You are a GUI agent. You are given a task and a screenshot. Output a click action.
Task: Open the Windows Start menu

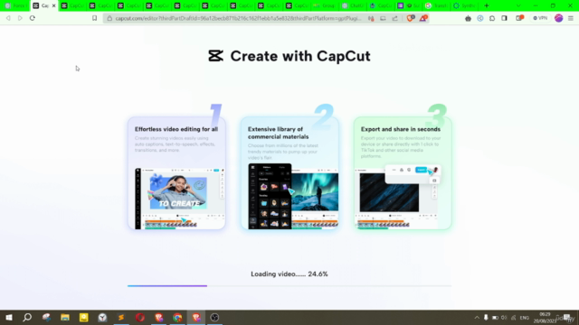coord(9,317)
